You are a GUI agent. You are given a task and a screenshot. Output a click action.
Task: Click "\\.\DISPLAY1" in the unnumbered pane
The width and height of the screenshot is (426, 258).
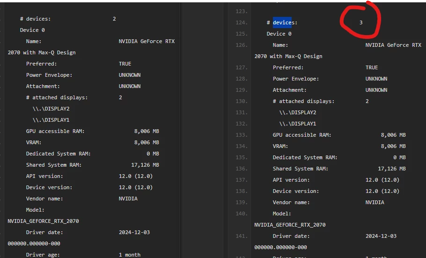click(51, 120)
